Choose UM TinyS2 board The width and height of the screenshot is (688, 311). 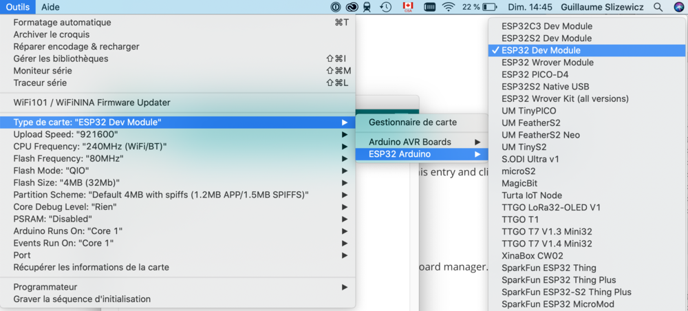[x=587, y=147]
